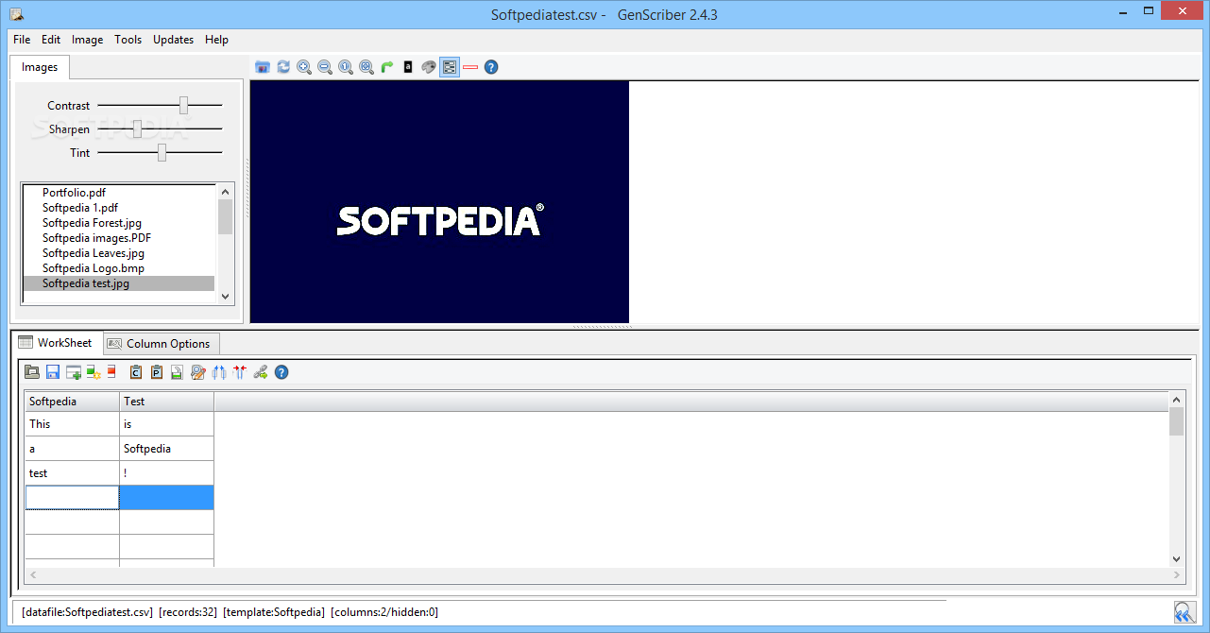Image resolution: width=1210 pixels, height=633 pixels.
Task: Click the red row delete icon
Action: (x=111, y=372)
